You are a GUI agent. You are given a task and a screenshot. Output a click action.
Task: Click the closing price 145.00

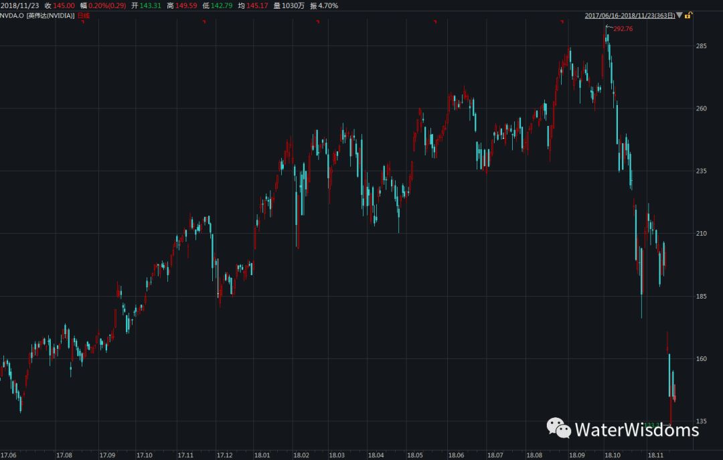(x=64, y=5)
